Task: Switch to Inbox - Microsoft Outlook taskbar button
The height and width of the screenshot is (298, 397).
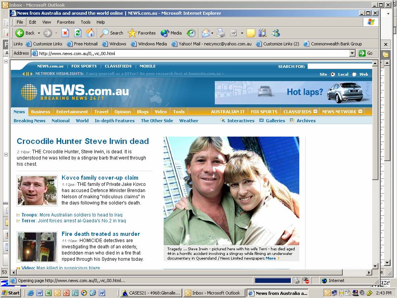Action: [x=214, y=293]
